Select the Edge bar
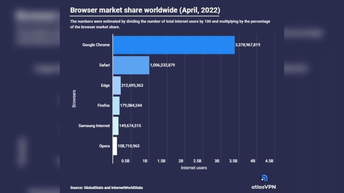 117,85
